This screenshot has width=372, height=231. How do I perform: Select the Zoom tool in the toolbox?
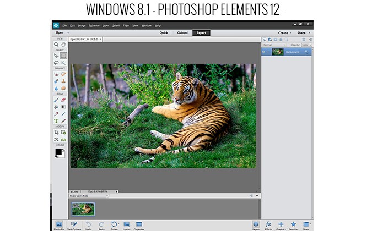pos(56,45)
